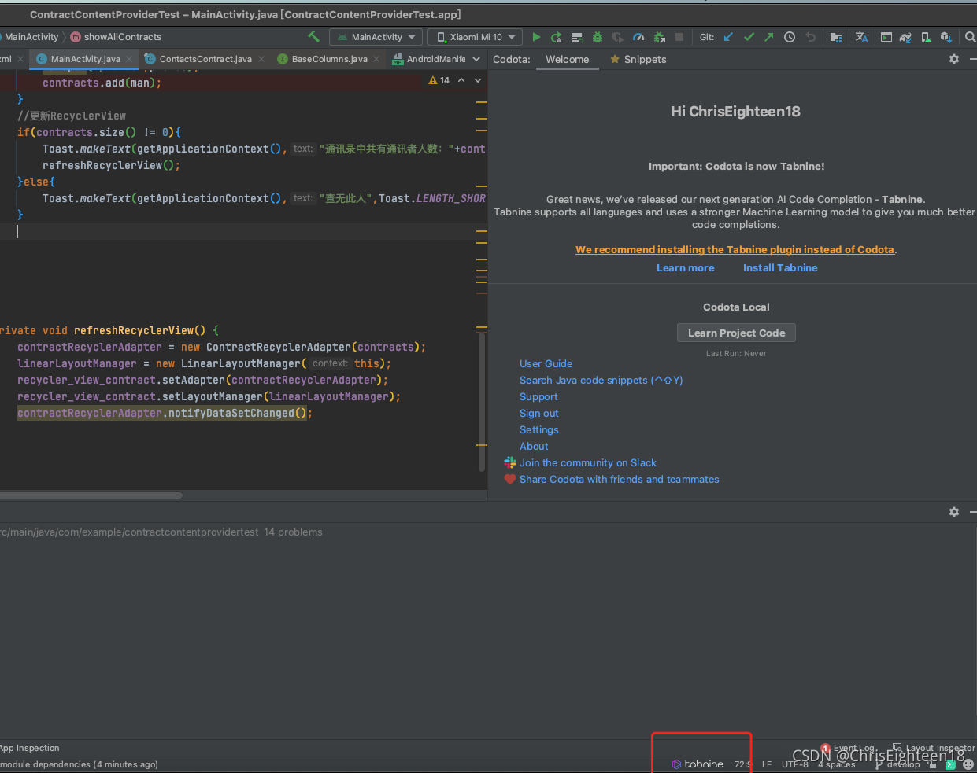Commit changes using the green checkmark icon

[749, 36]
